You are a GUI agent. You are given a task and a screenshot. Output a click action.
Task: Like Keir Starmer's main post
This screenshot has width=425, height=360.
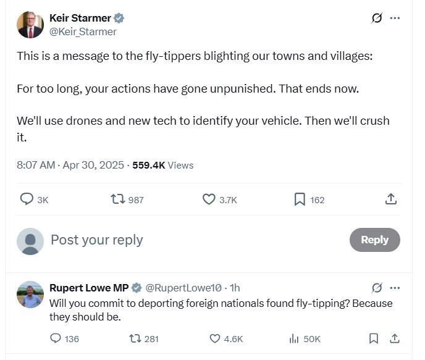click(209, 199)
